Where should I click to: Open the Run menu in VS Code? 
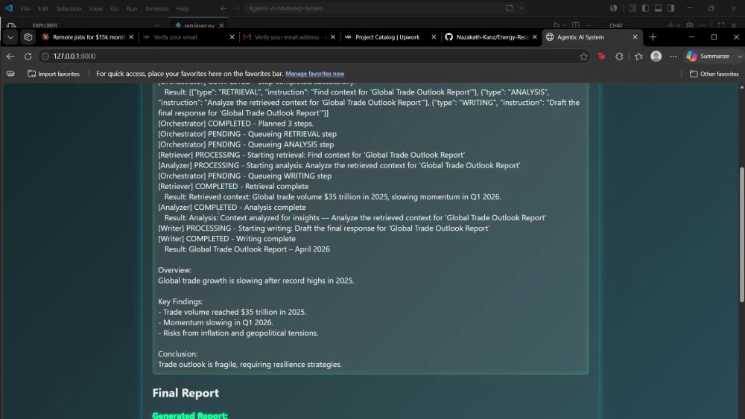coord(132,8)
